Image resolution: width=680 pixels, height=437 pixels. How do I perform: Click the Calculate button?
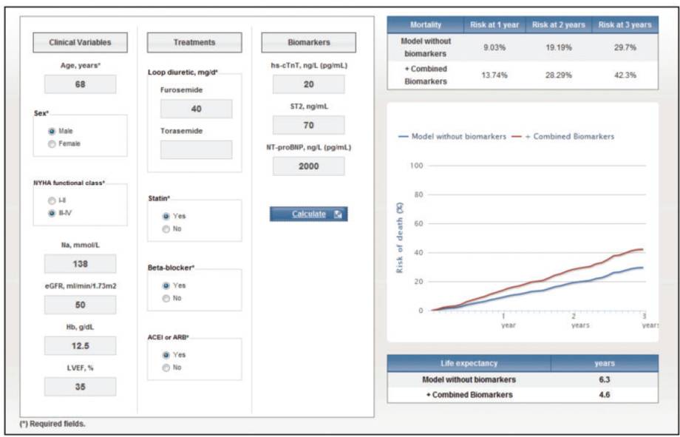click(307, 214)
